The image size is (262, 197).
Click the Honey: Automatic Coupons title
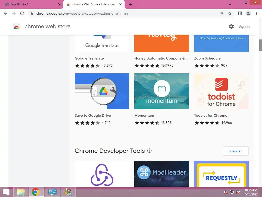(161, 58)
